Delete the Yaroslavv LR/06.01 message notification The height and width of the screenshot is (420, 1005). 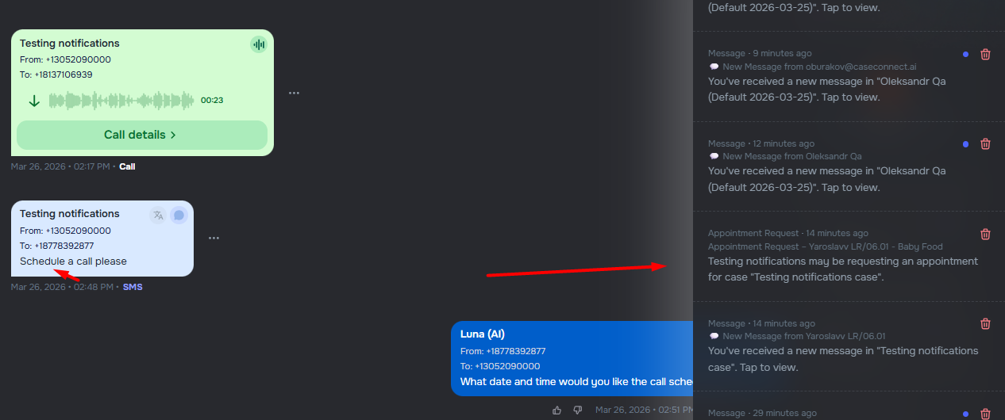tap(985, 323)
